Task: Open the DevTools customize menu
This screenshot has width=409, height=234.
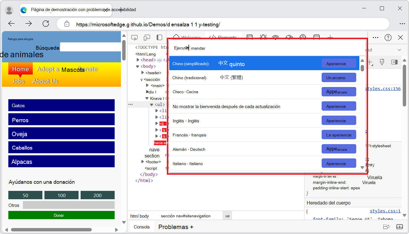Action: (376, 37)
